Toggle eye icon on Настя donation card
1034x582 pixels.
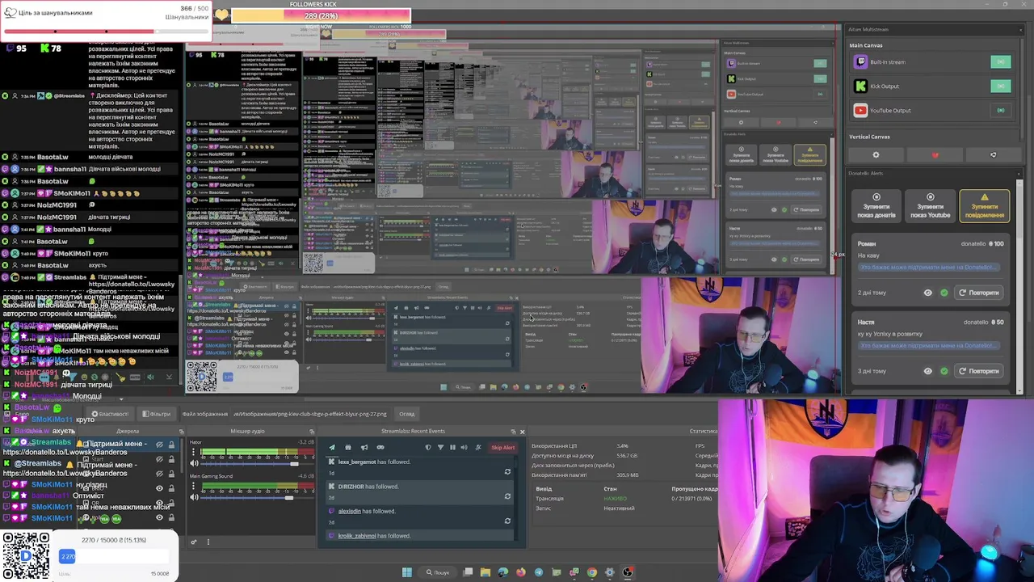click(x=927, y=371)
